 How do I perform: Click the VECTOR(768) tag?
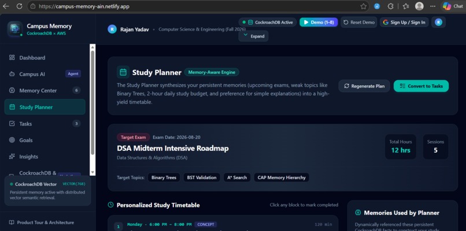click(x=74, y=184)
